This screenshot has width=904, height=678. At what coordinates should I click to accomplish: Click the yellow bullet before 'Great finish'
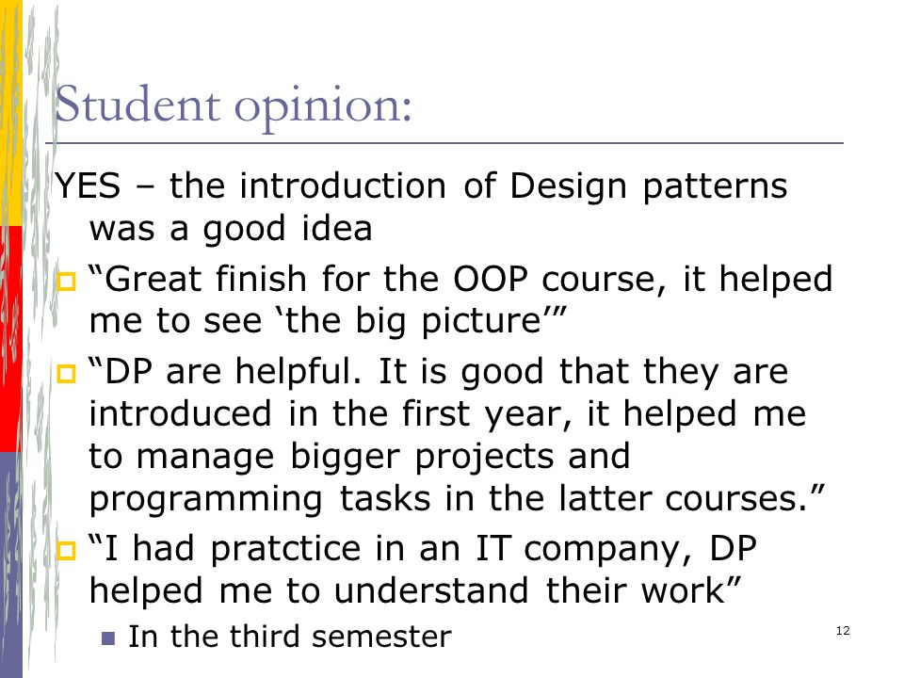pyautogui.click(x=66, y=282)
